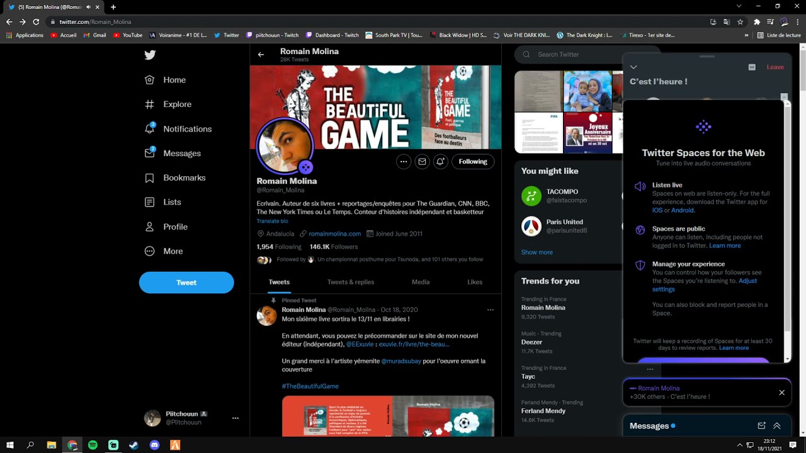The height and width of the screenshot is (453, 806).
Task: Select the Tweets tab
Action: click(x=279, y=282)
